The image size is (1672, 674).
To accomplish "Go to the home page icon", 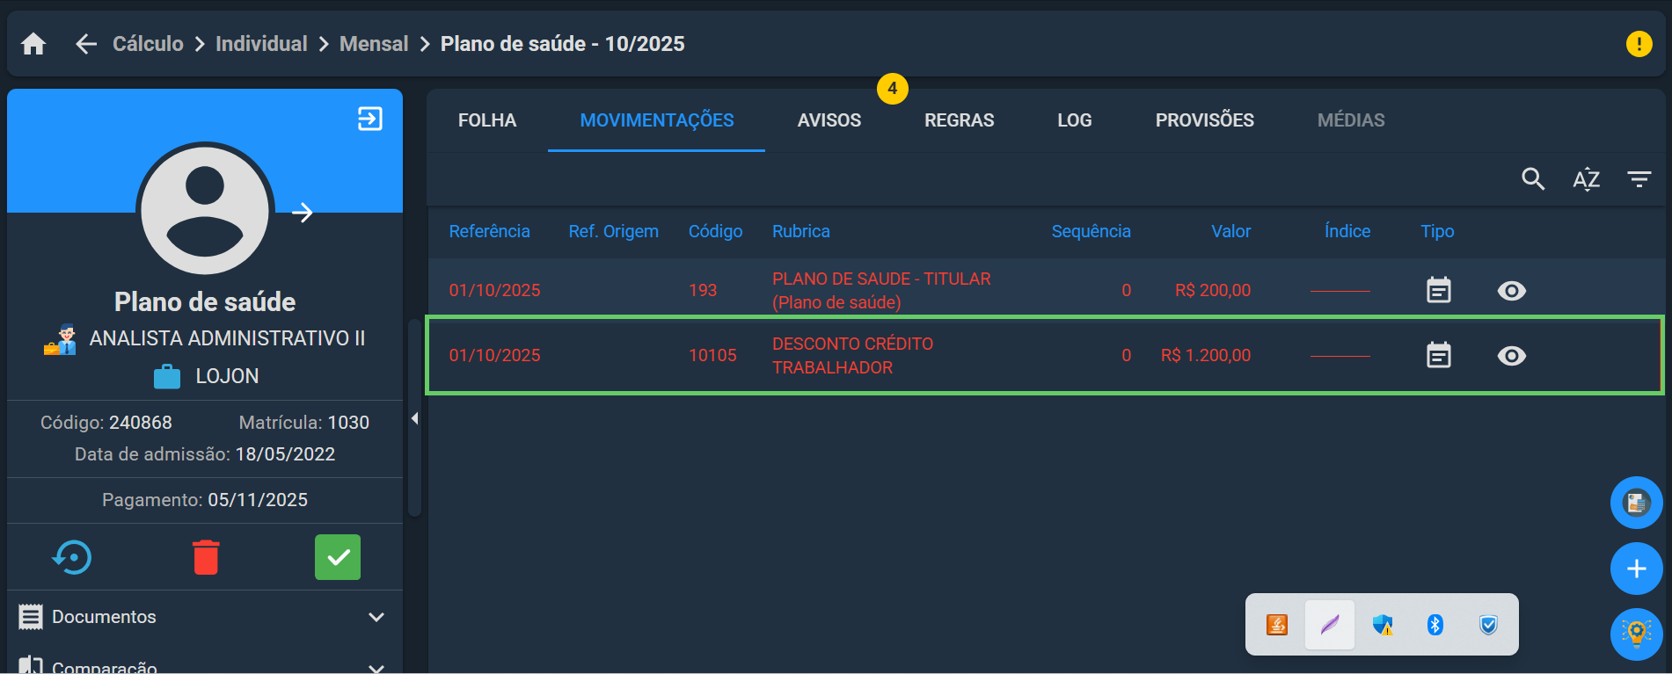I will [x=33, y=44].
